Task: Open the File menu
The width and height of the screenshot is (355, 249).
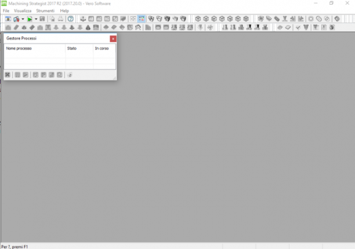Action: coord(6,10)
